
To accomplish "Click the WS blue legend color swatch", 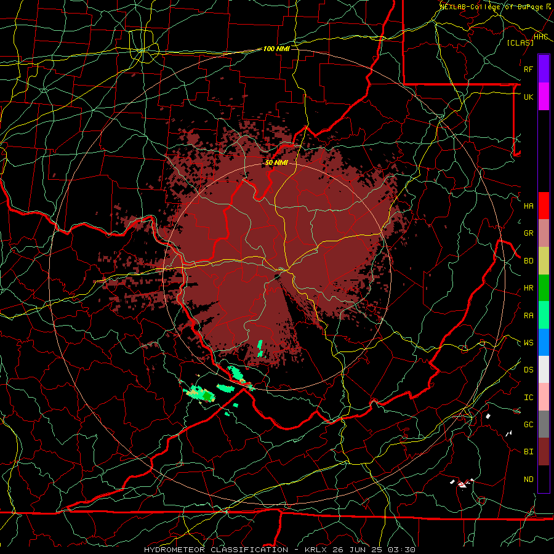I will click(544, 342).
